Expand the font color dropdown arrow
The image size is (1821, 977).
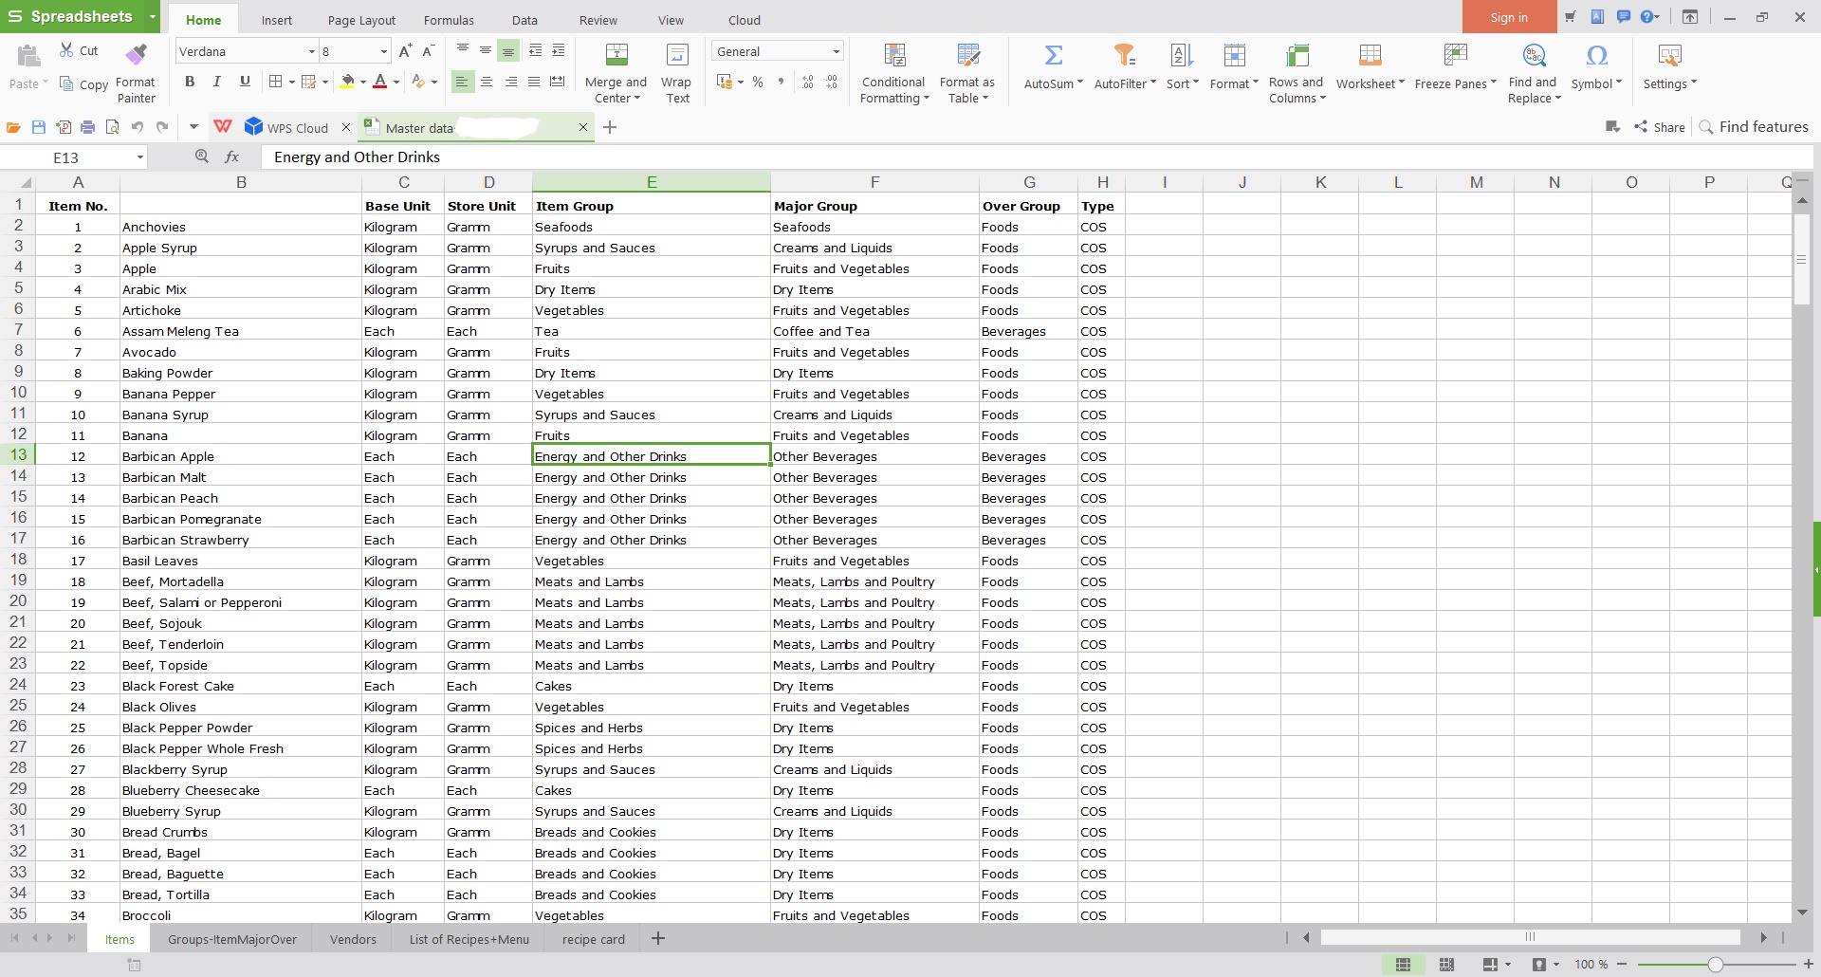point(396,83)
